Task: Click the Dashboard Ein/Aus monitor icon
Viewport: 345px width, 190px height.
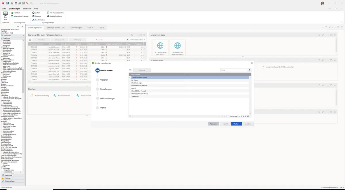Action: [5, 14]
